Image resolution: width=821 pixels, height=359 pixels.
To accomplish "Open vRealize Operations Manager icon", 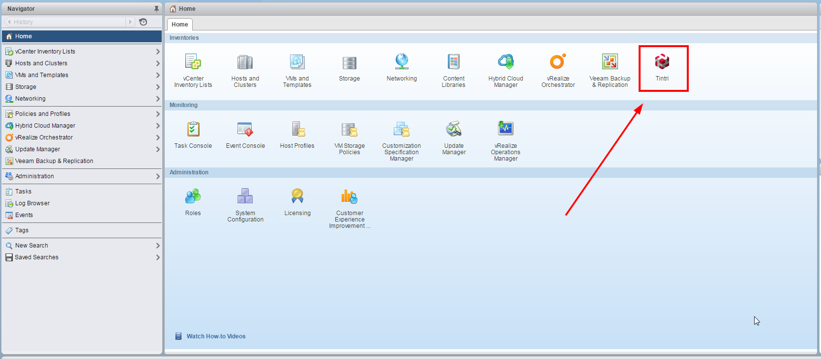I will click(506, 129).
